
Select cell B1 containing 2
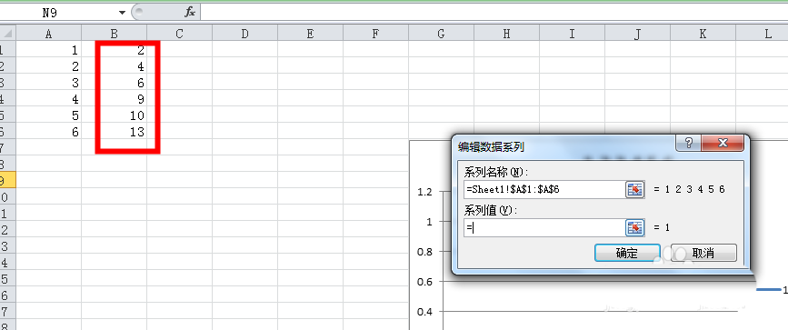115,49
